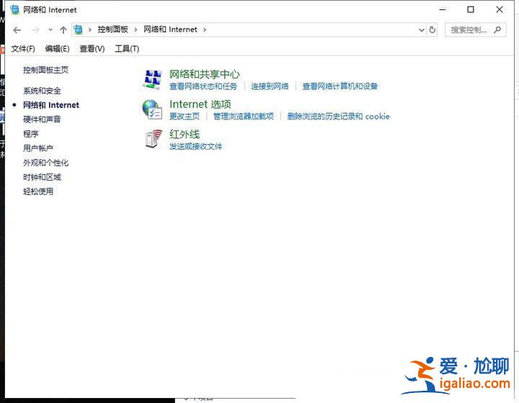Viewport: 519px width, 403px height.
Task: Select 用户帐户 in sidebar
Action: pyautogui.click(x=38, y=148)
